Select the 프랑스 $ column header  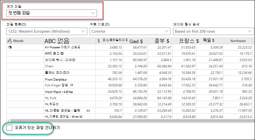[184, 41]
